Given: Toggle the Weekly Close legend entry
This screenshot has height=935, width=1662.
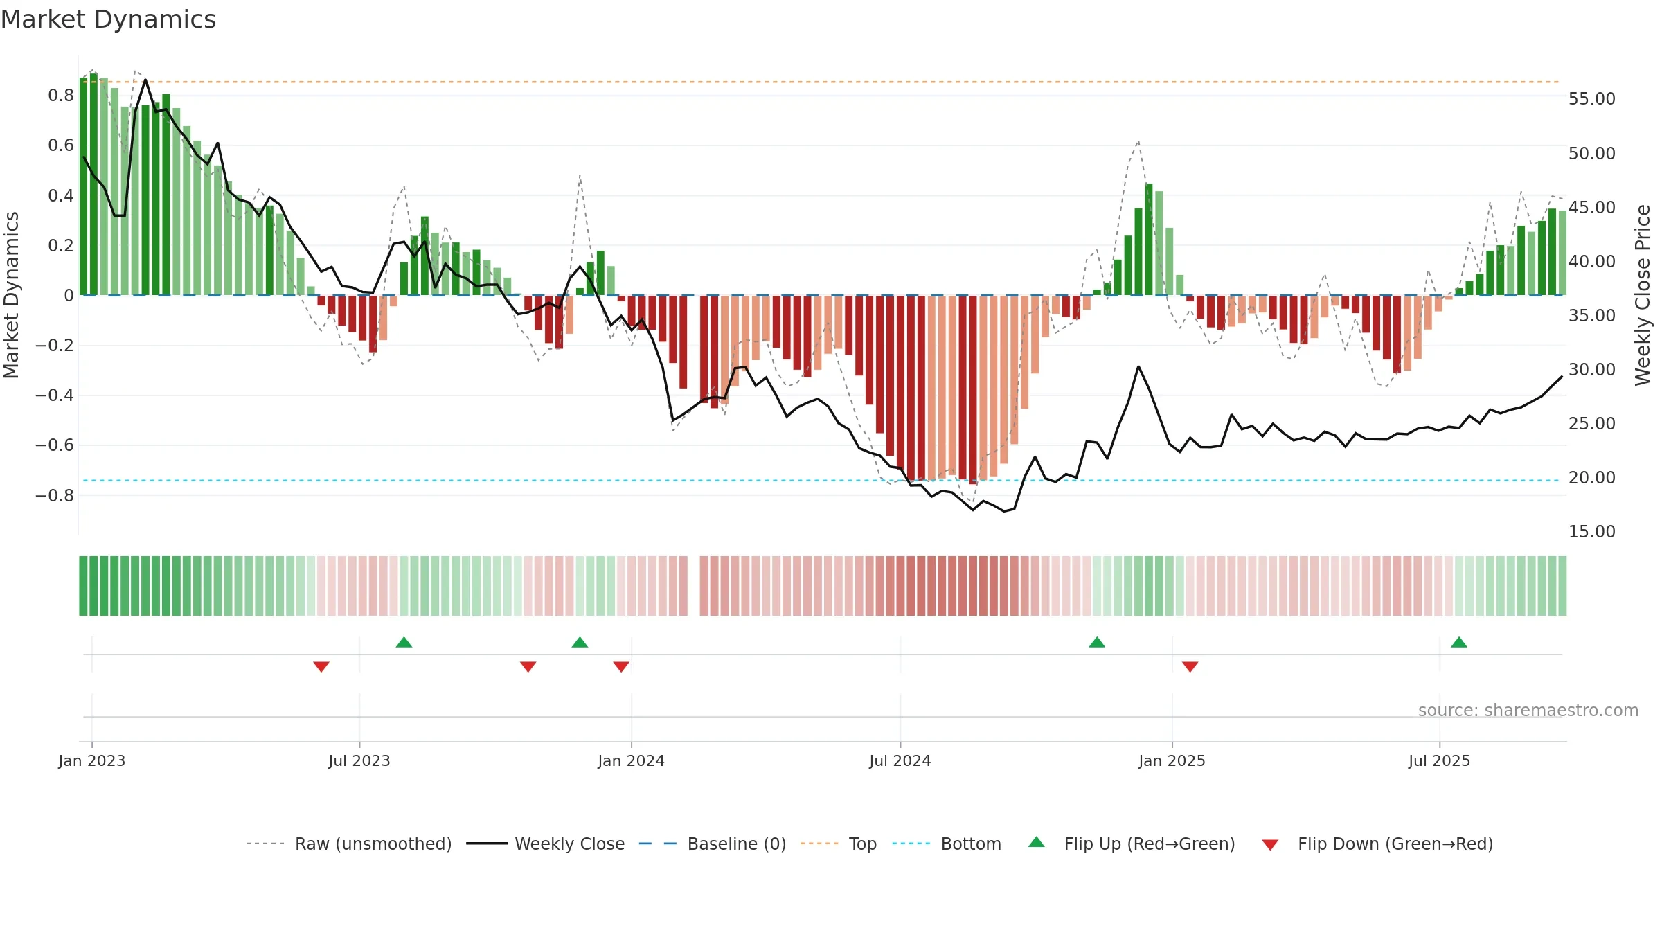Looking at the screenshot, I should (546, 844).
